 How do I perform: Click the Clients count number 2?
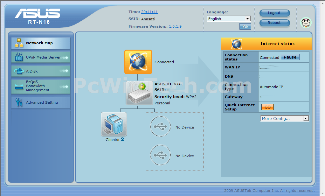[x=122, y=139]
